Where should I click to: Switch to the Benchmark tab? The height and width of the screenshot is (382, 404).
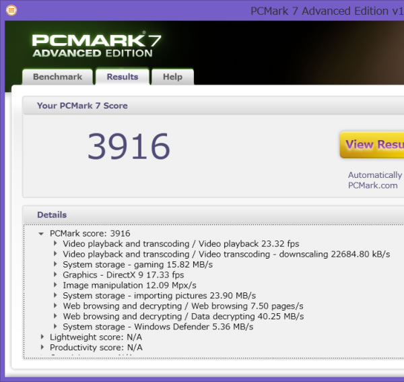(x=57, y=77)
